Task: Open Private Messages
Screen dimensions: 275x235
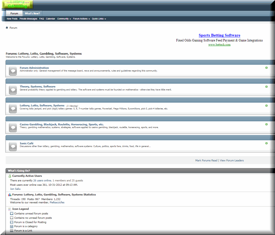Action: [x=28, y=19]
